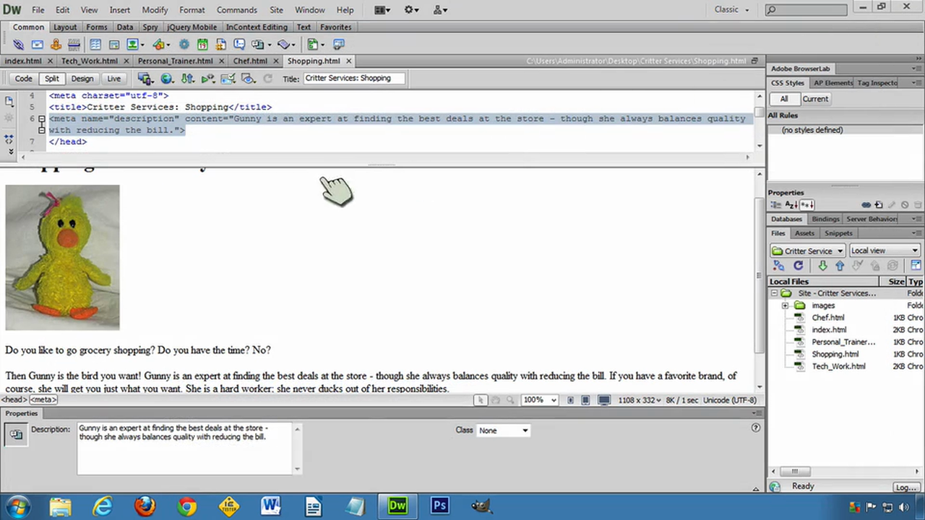Click the Current button in CSS Styles

(815, 99)
